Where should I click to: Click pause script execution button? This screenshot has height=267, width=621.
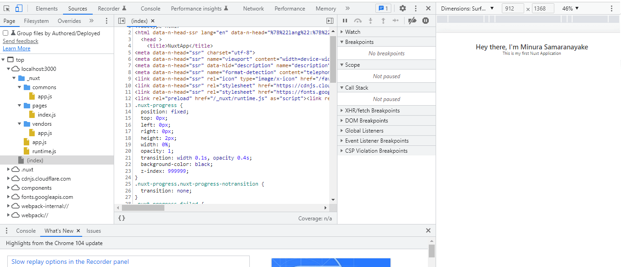(x=345, y=21)
